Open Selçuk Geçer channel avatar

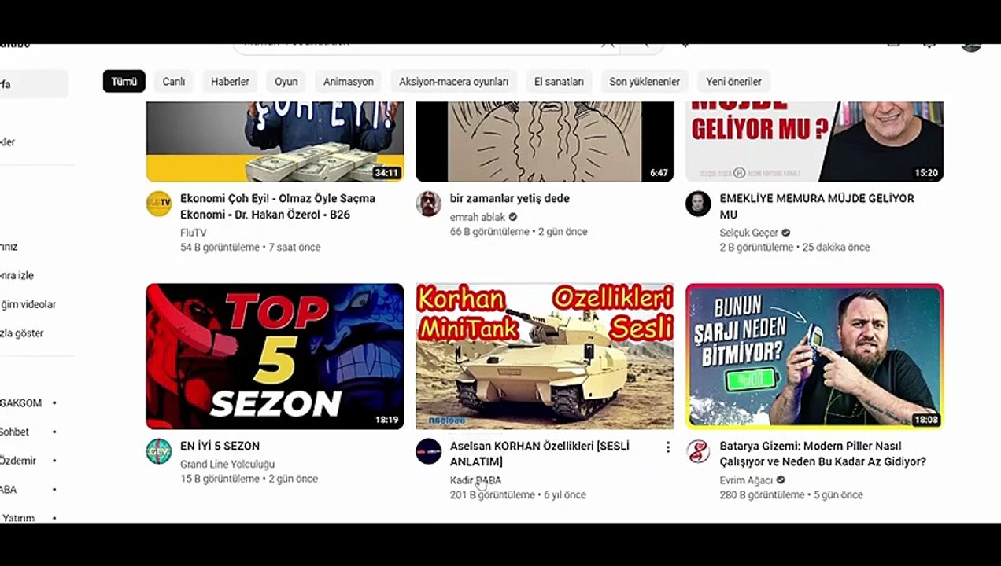(698, 204)
